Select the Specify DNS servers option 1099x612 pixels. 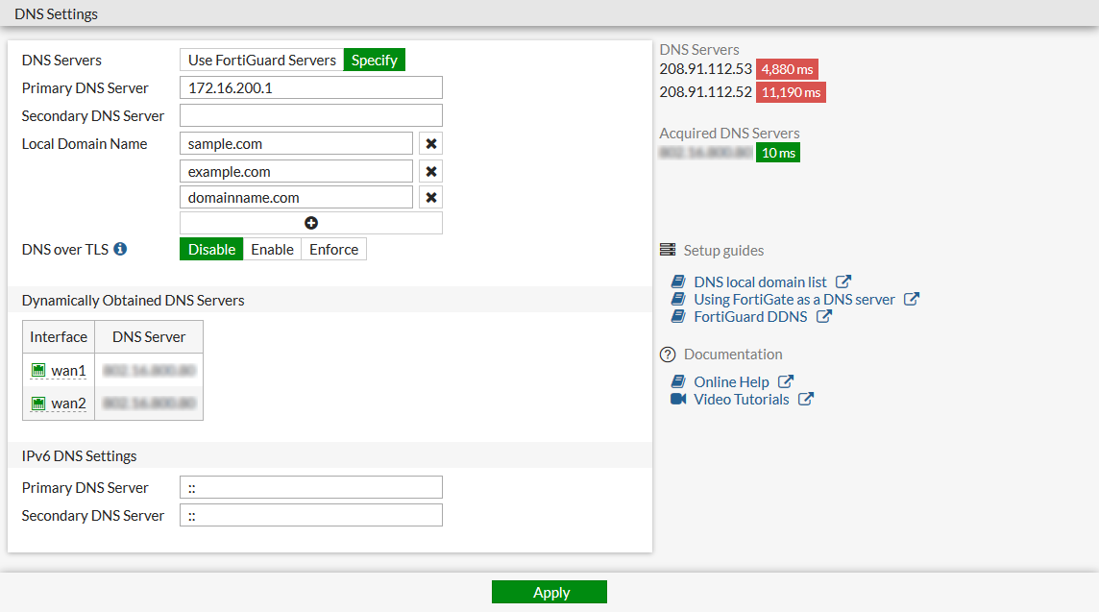[x=375, y=61]
